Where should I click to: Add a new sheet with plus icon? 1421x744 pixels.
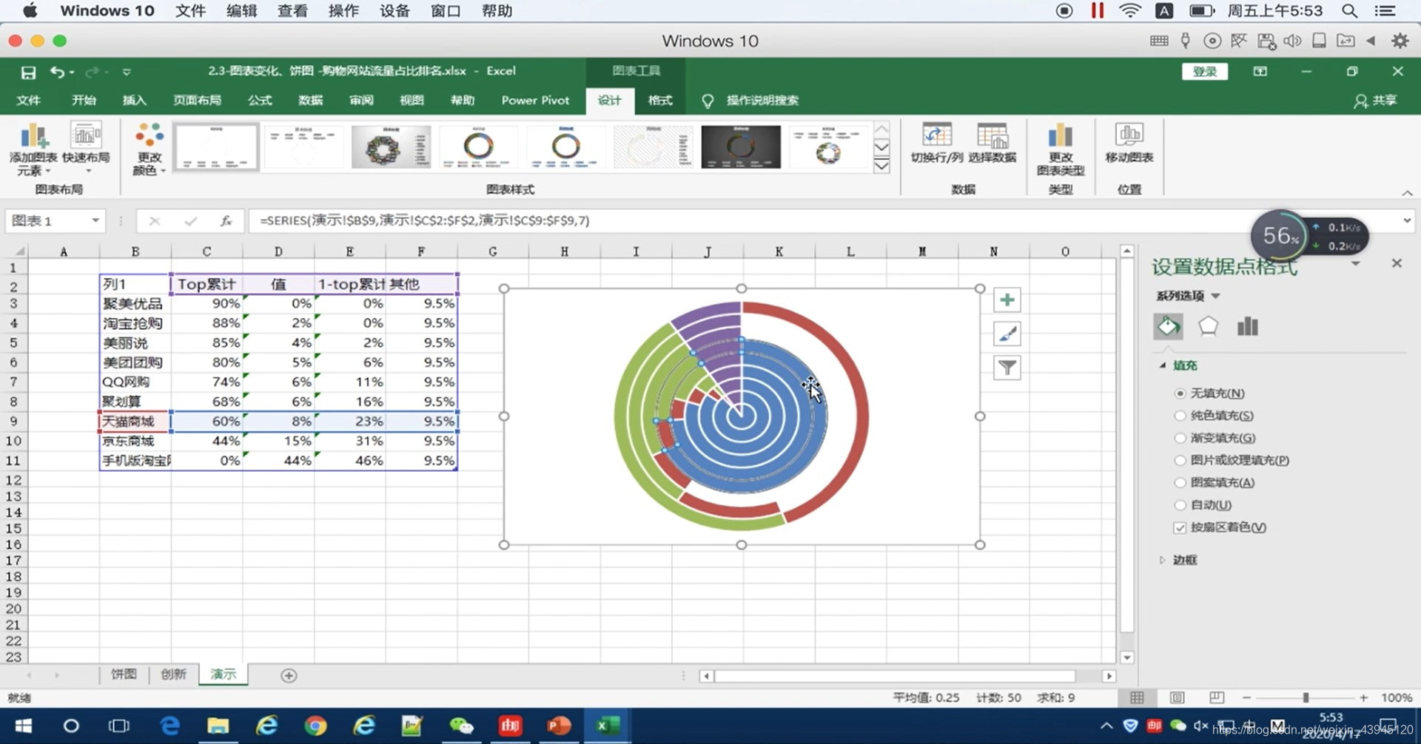click(x=289, y=675)
